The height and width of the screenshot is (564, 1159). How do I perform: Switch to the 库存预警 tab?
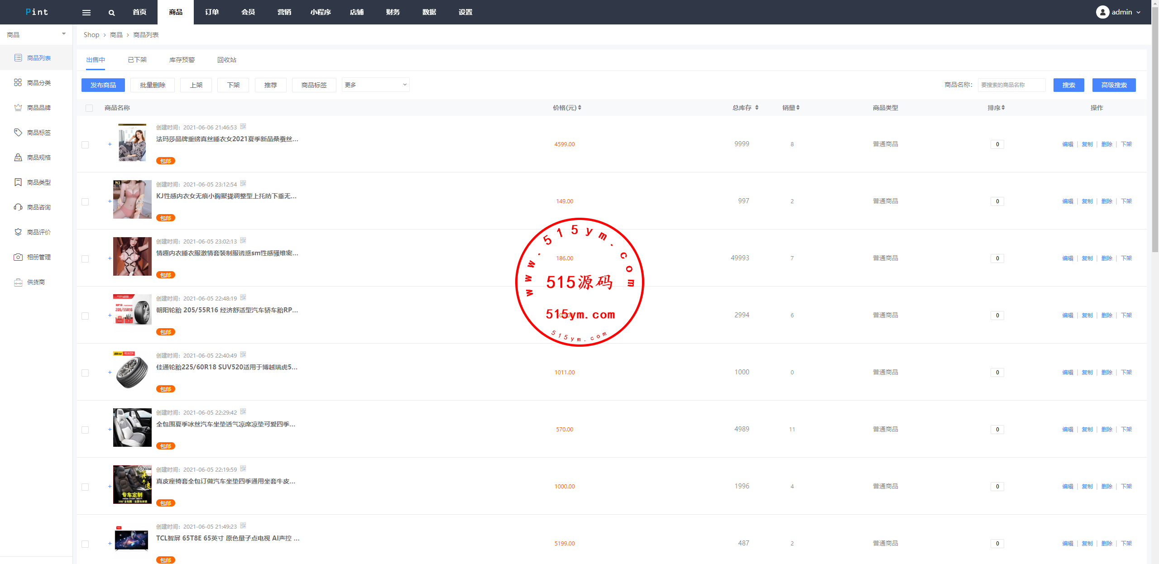182,60
